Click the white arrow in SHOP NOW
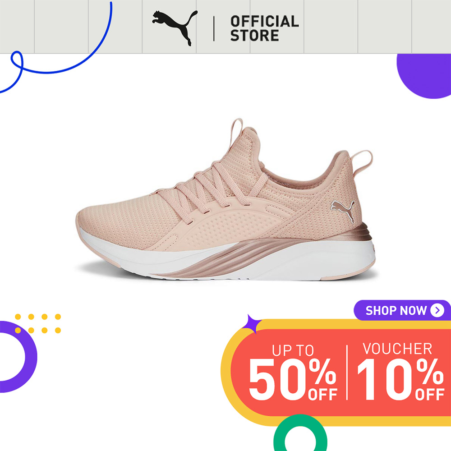This screenshot has width=451, height=451. [437, 310]
